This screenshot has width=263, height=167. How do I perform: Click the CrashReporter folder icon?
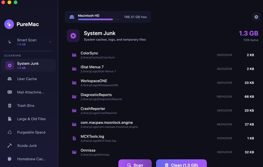click(x=74, y=110)
